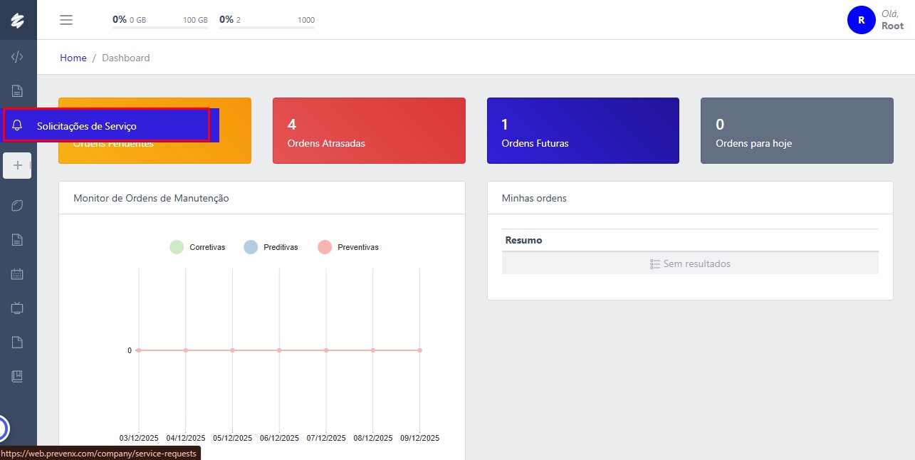Click the hamburger menu icon
The height and width of the screenshot is (460, 915).
pyautogui.click(x=66, y=20)
